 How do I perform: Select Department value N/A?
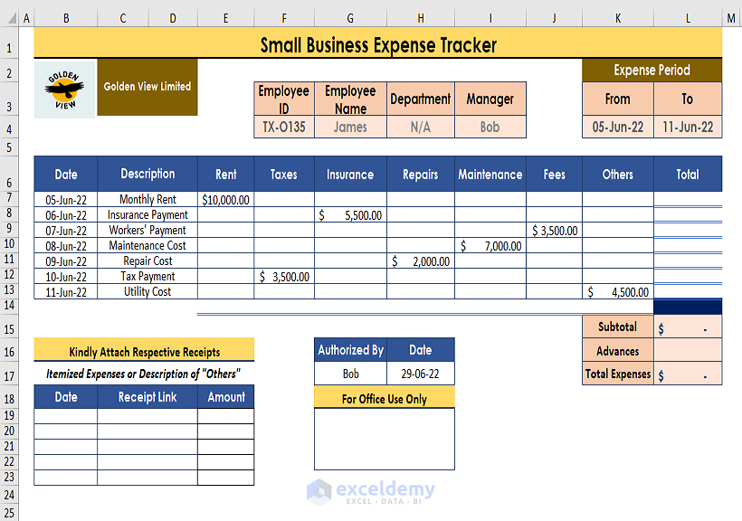(420, 127)
